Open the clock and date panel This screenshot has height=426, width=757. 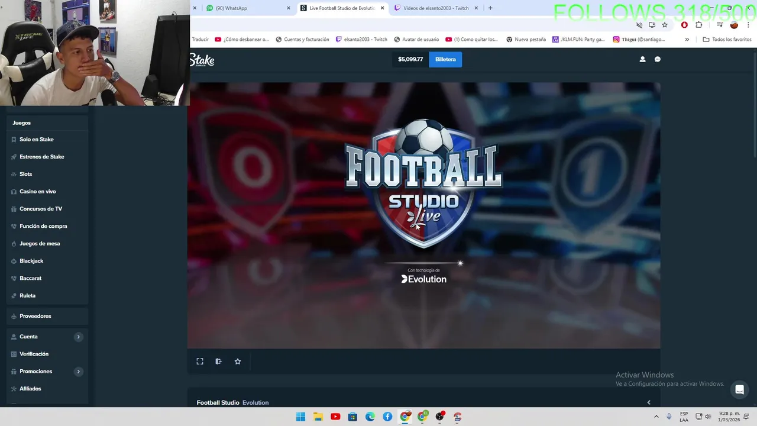[729, 417]
